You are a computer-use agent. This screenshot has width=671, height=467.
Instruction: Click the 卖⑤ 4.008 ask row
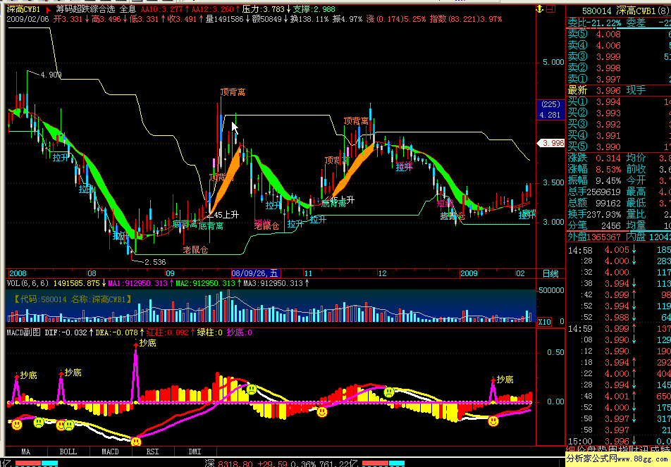[619, 35]
